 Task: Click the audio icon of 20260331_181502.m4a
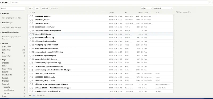tap(32, 77)
